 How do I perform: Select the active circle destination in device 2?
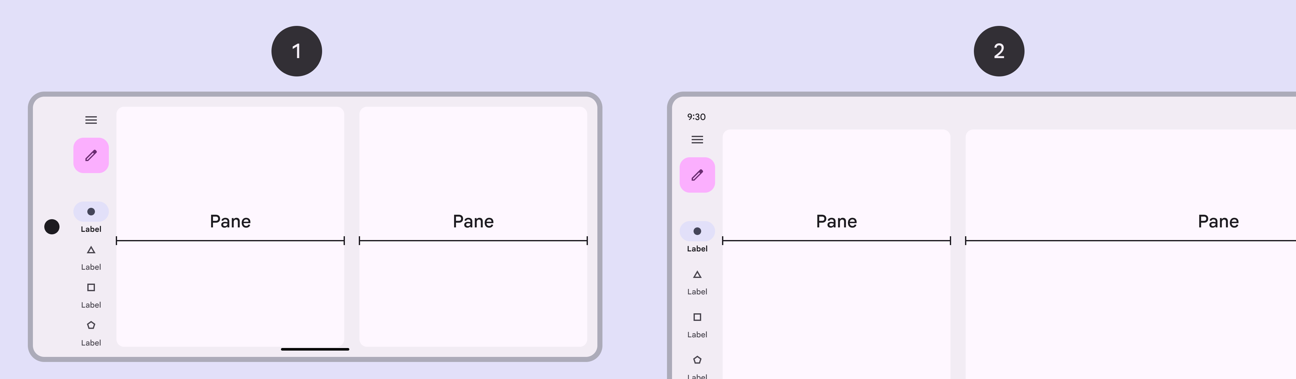[x=697, y=232]
